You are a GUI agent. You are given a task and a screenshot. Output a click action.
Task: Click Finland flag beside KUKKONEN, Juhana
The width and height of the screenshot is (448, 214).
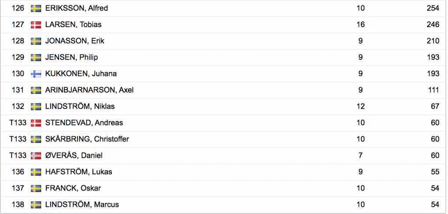click(36, 74)
